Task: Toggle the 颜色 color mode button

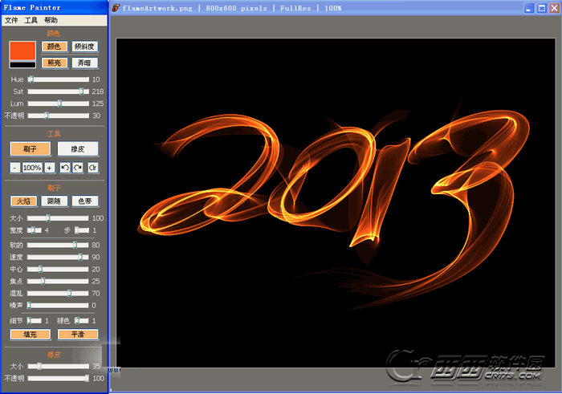Action: [x=55, y=47]
